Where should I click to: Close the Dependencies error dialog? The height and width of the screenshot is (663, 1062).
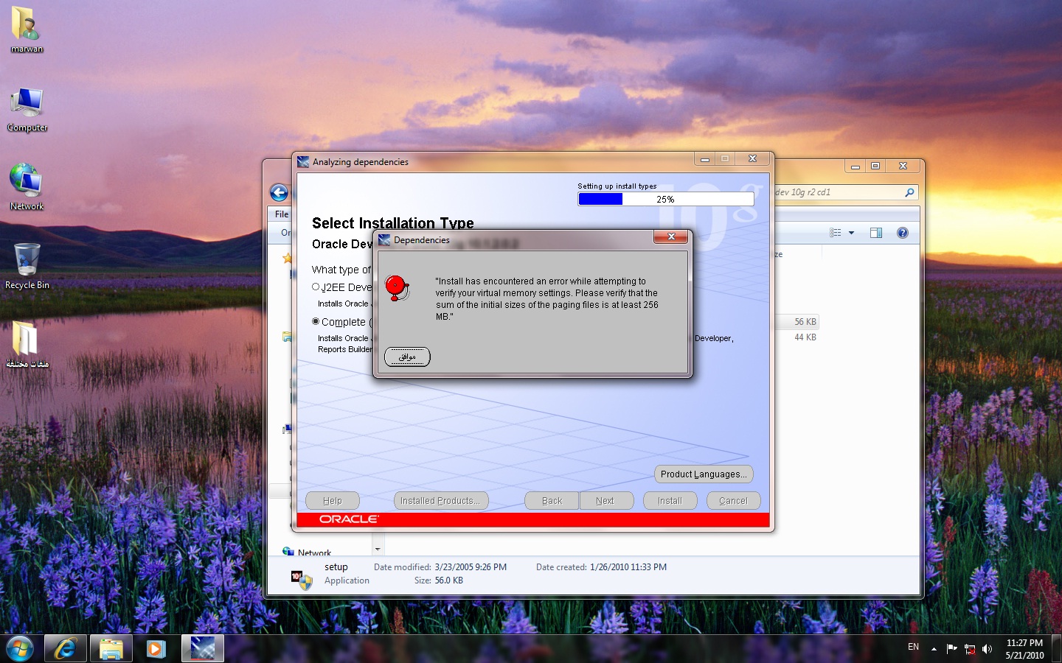click(670, 236)
